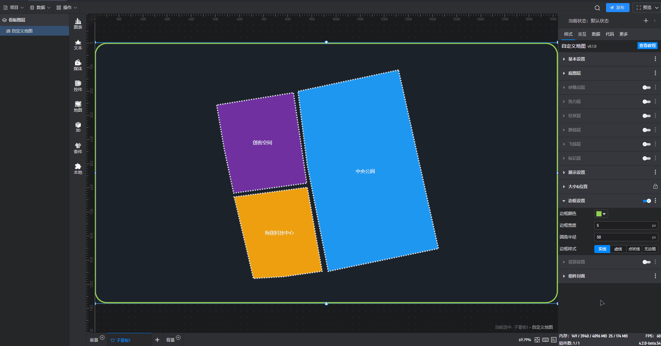
Task: Enable the 热力层 toggle switch
Action: (646, 102)
